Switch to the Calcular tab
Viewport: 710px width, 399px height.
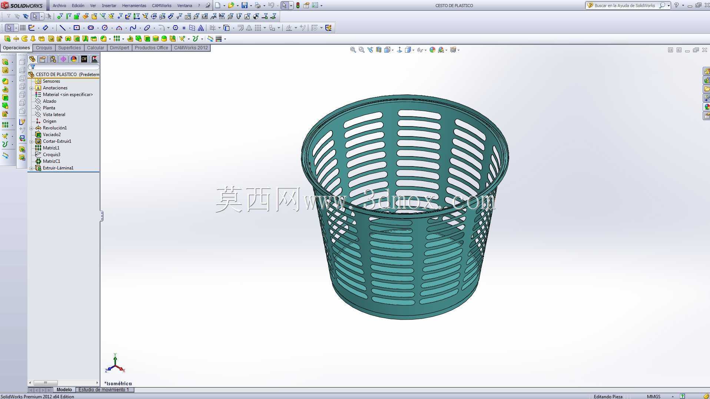96,48
